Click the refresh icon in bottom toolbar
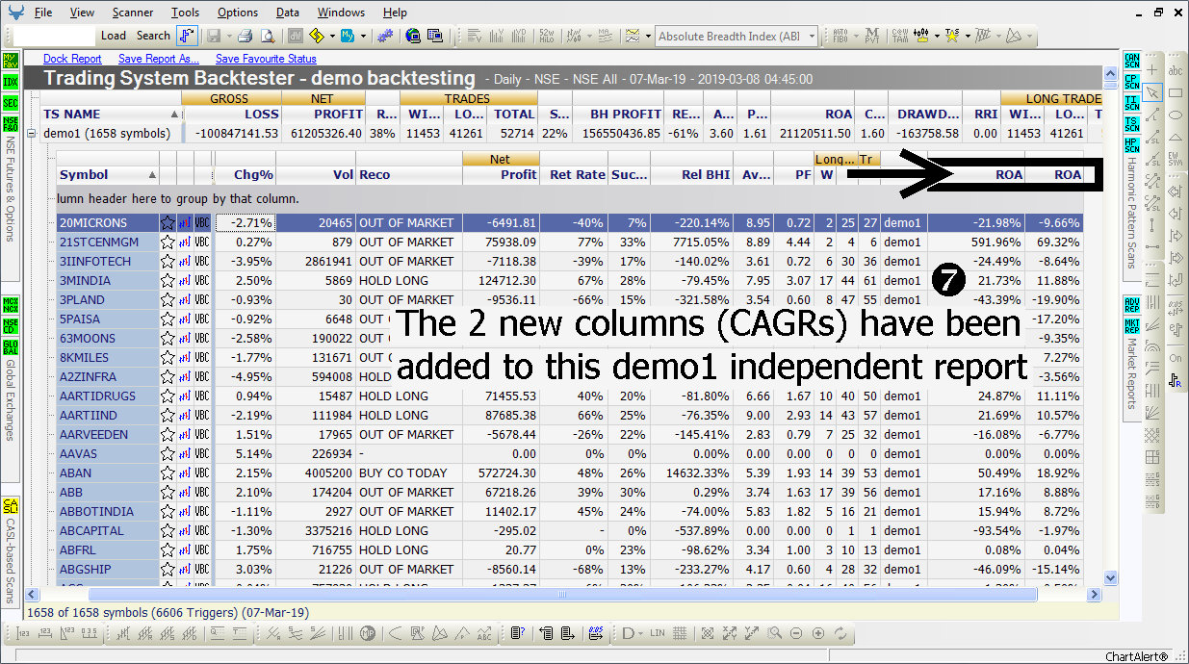Image resolution: width=1189 pixels, height=664 pixels. click(840, 633)
